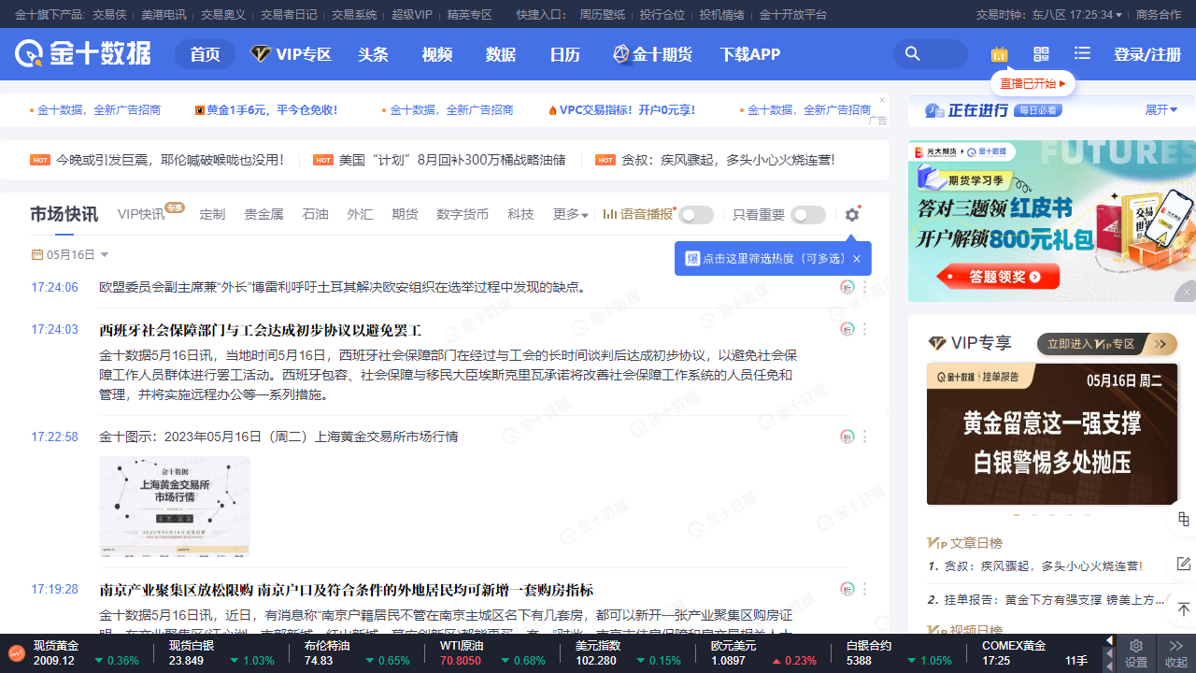The width and height of the screenshot is (1196, 673).
Task: Open the news filter gear in 市场快讯 bar
Action: pyautogui.click(x=851, y=214)
